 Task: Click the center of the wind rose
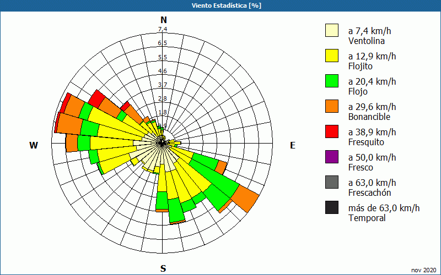(x=162, y=143)
